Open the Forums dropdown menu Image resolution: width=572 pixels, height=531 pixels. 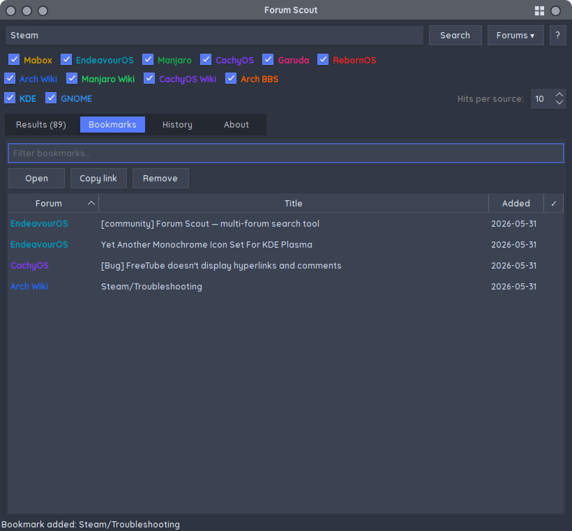pyautogui.click(x=515, y=36)
